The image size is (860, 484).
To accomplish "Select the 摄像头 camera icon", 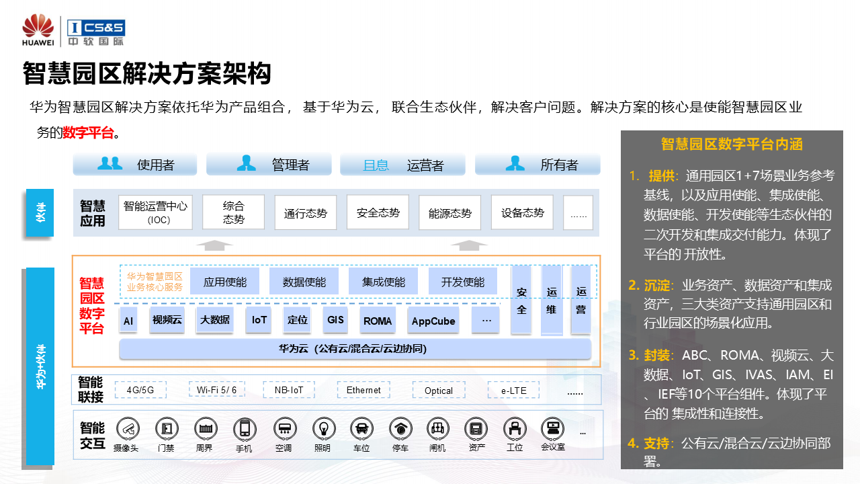I will click(126, 428).
